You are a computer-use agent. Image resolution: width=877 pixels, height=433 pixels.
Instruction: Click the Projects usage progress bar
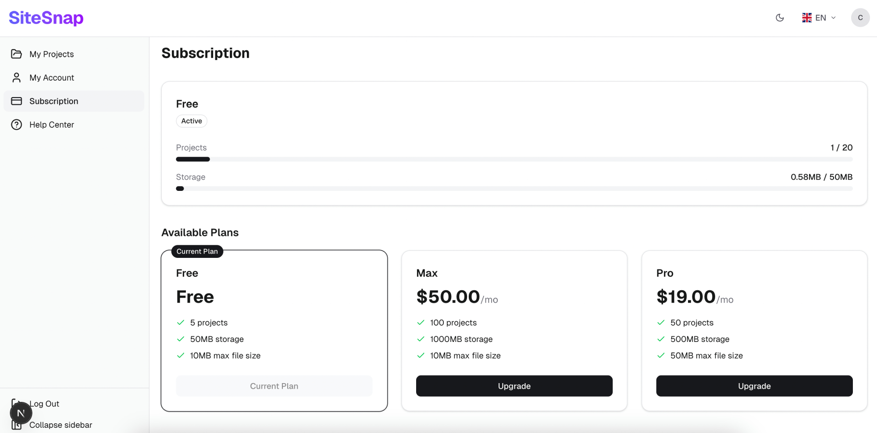(x=514, y=159)
